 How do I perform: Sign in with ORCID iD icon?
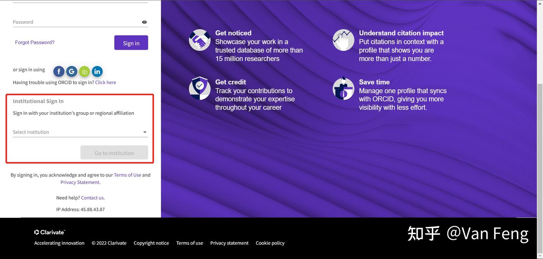click(x=84, y=71)
